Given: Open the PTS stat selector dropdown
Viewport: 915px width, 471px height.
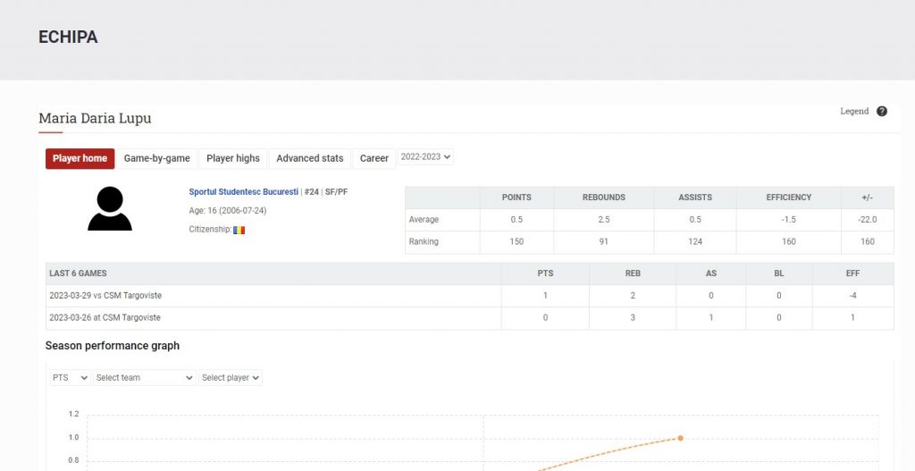Looking at the screenshot, I should click(x=69, y=378).
